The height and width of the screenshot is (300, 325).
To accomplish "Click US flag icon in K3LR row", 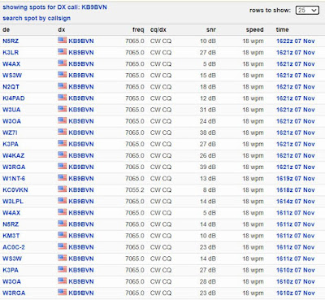I will pos(62,52).
